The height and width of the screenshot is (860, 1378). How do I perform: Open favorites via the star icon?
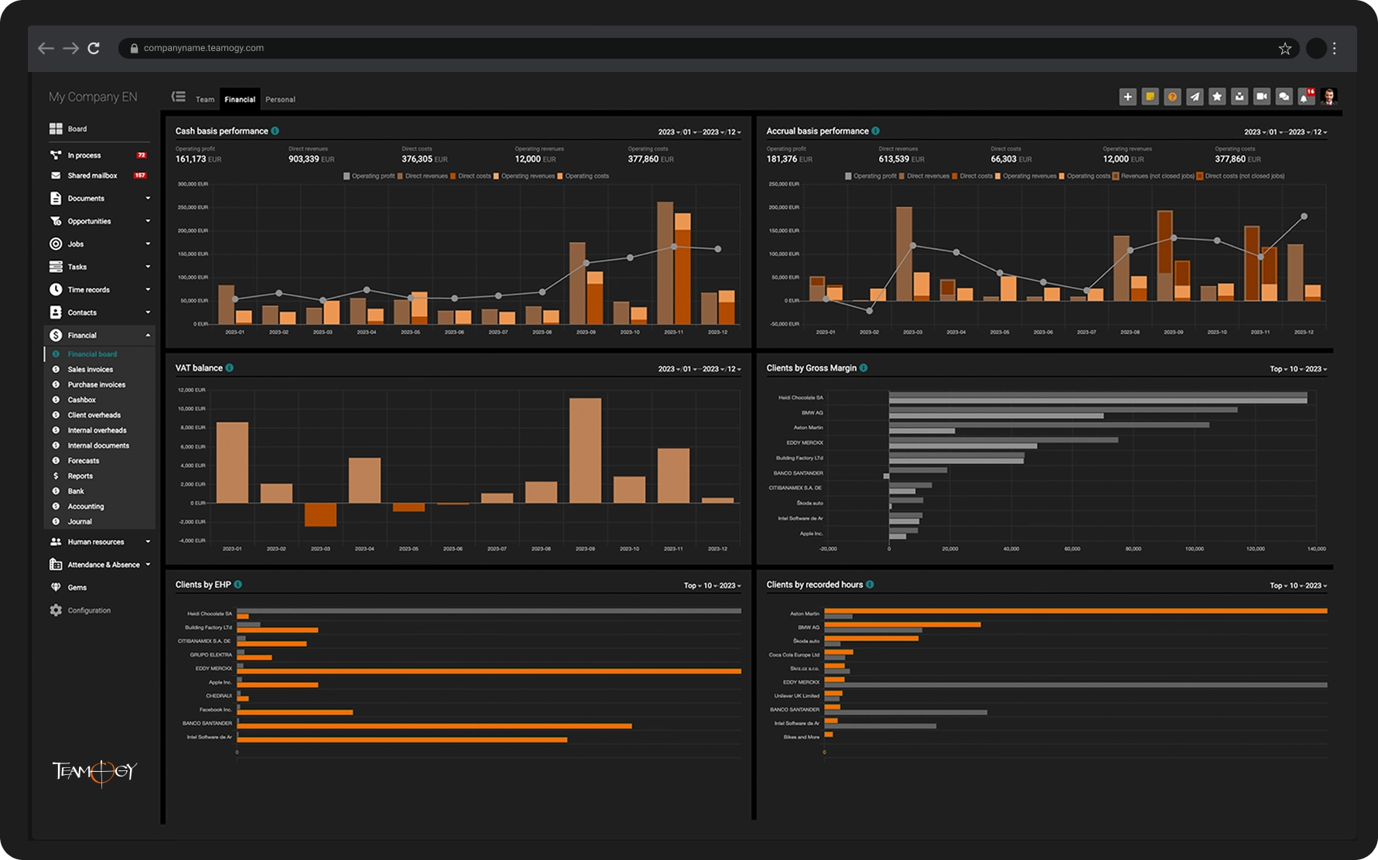[x=1217, y=97]
